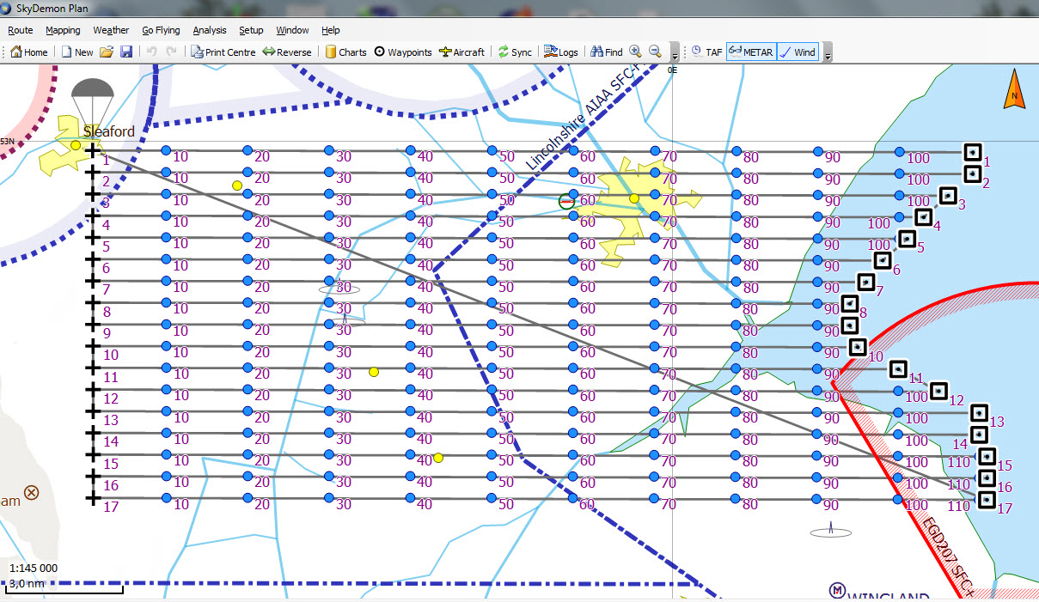1039x602 pixels.
Task: Click the Save floppy disk icon
Action: (x=126, y=52)
